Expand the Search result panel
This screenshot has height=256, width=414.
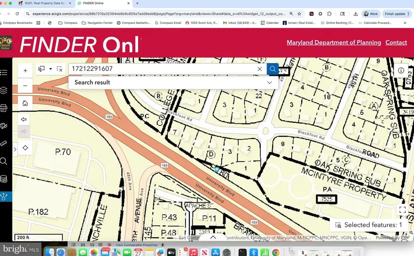coord(269,82)
